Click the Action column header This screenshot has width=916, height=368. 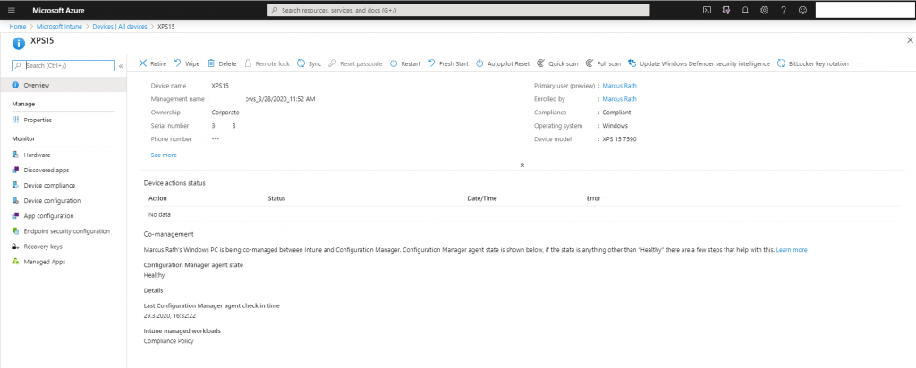coord(157,198)
